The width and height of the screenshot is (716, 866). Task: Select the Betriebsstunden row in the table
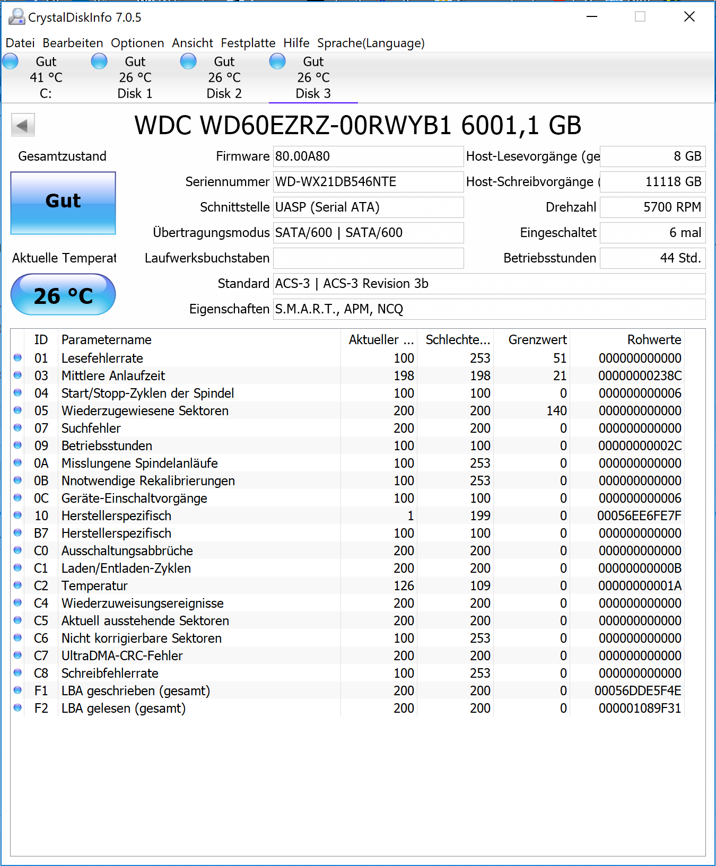(x=347, y=445)
